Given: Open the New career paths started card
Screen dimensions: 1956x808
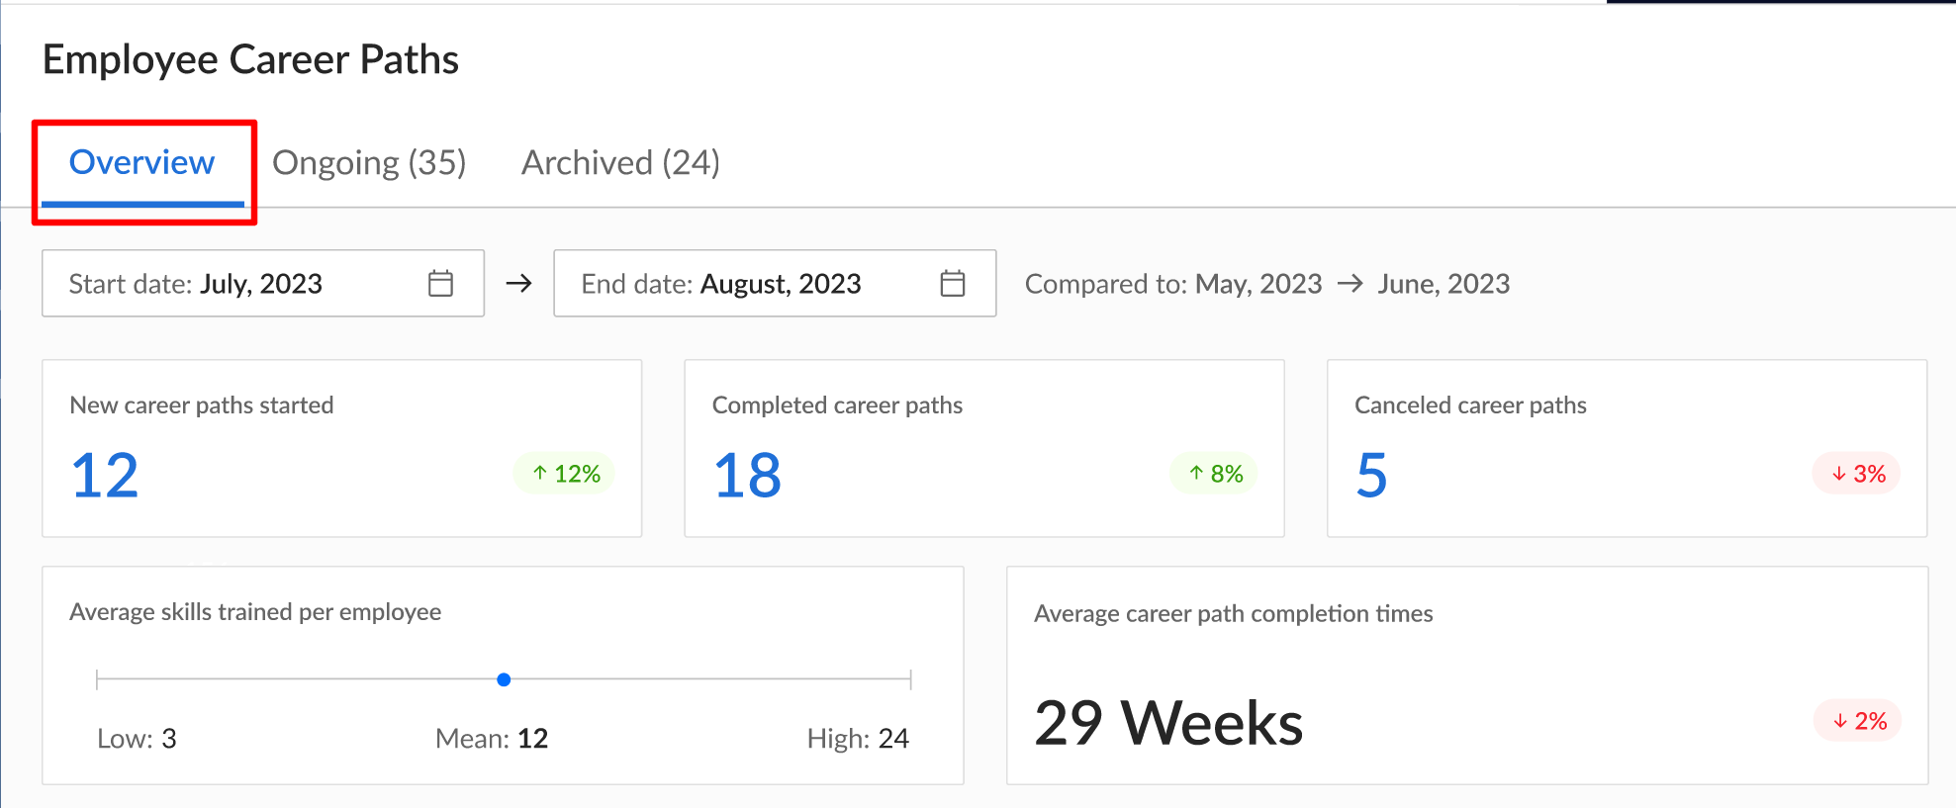Looking at the screenshot, I should click(341, 449).
